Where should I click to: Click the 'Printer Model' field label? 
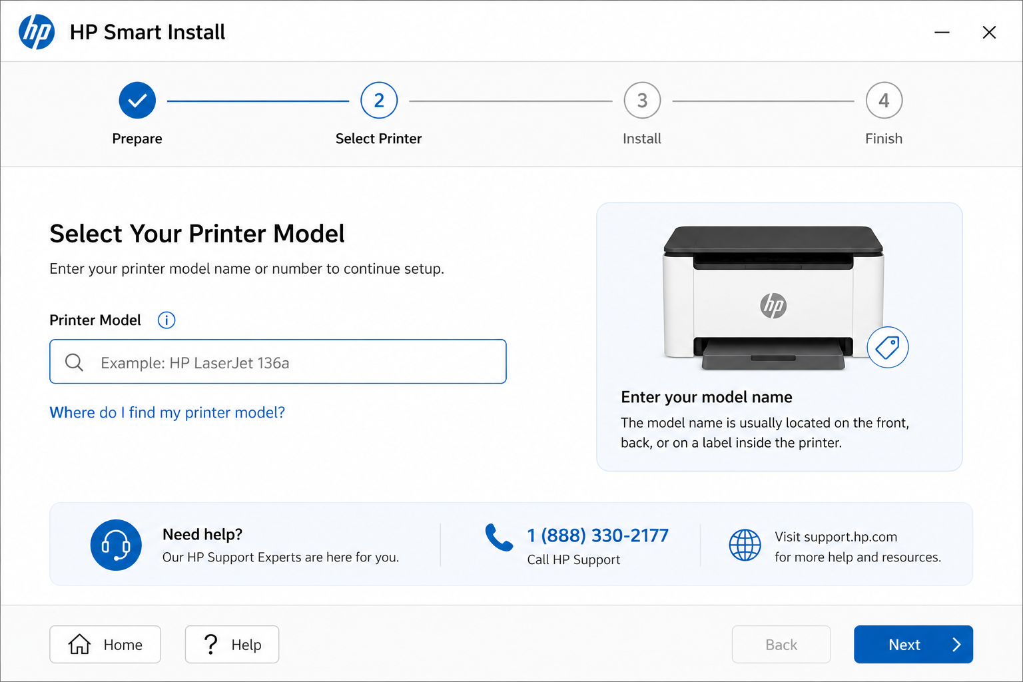95,320
